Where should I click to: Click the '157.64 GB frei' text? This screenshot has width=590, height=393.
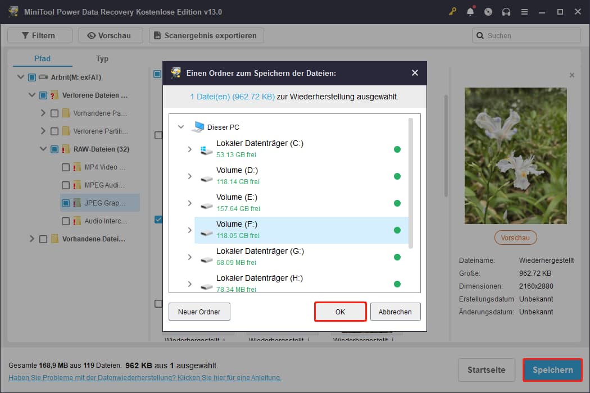238,208
